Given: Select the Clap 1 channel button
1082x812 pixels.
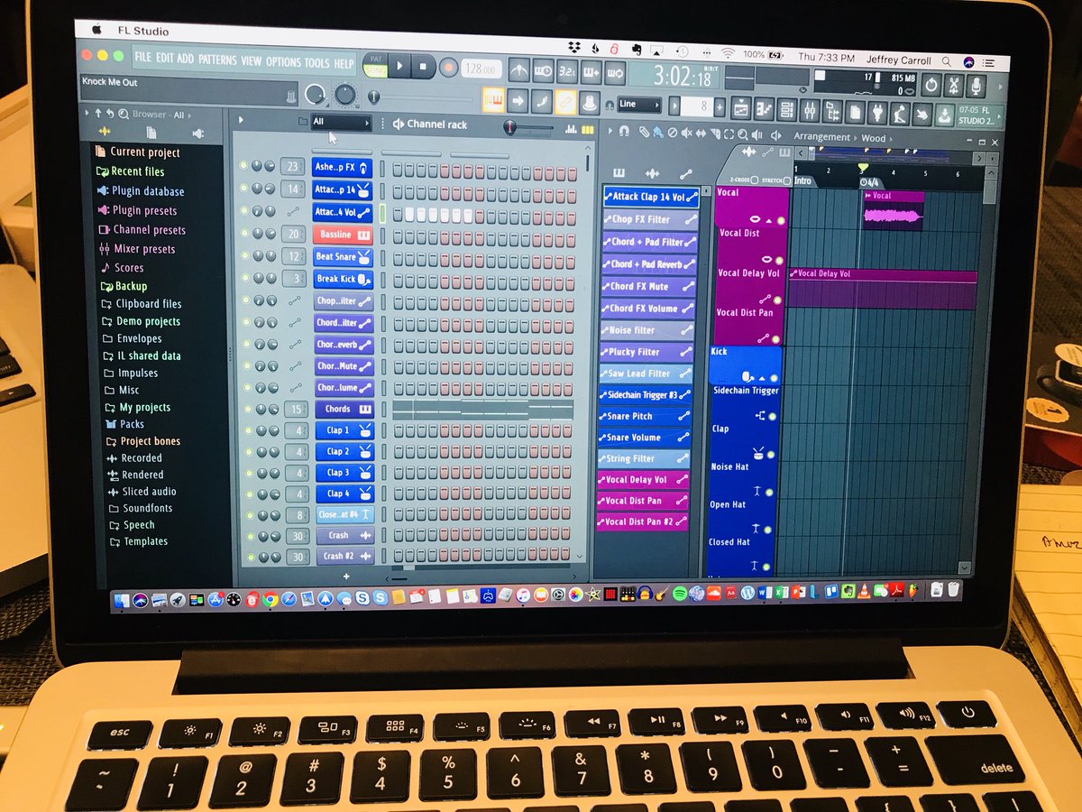Looking at the screenshot, I should click(x=343, y=430).
